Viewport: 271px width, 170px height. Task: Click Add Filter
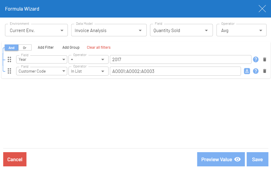pos(46,47)
